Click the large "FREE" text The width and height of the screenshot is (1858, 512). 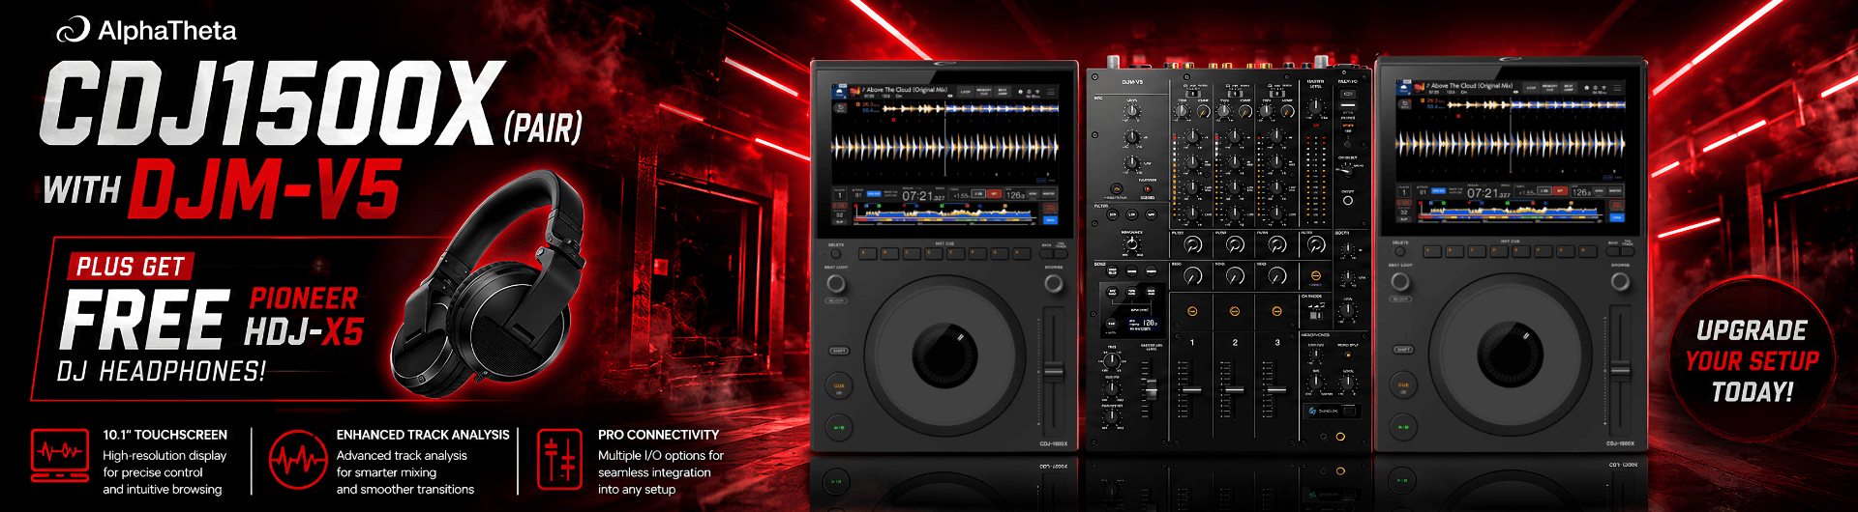click(145, 320)
